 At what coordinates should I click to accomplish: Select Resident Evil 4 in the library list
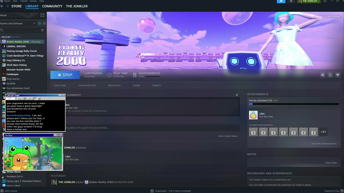pyautogui.click(x=15, y=176)
